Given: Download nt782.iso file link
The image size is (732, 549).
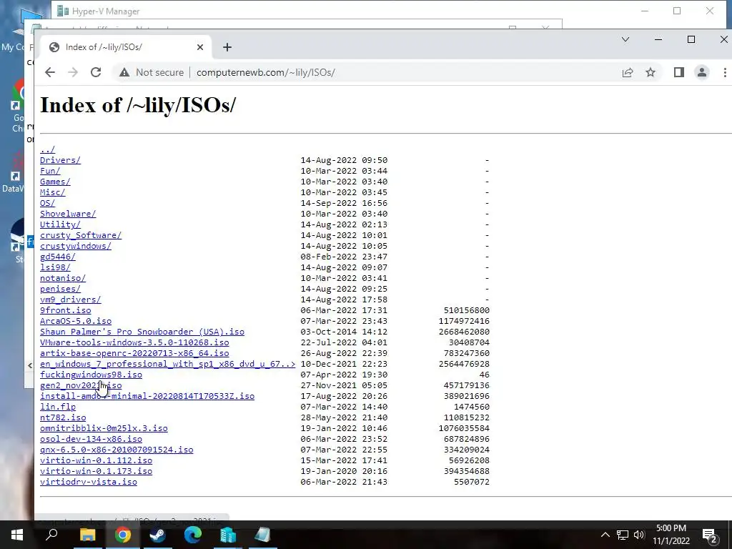Looking at the screenshot, I should click(x=63, y=417).
